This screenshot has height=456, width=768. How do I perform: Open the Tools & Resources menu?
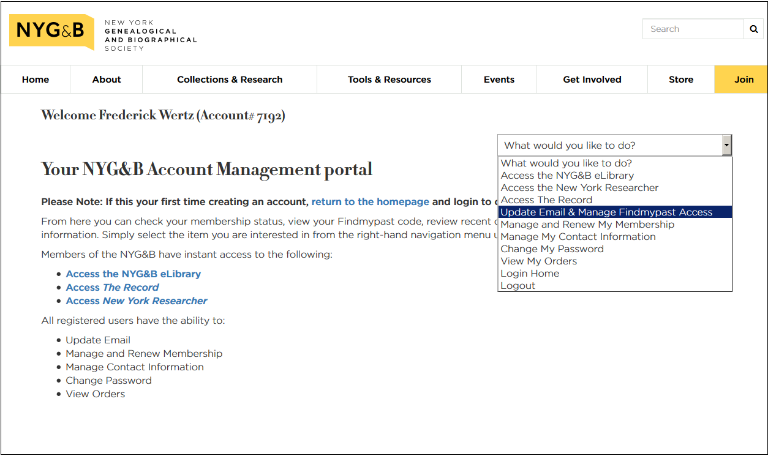coord(389,80)
